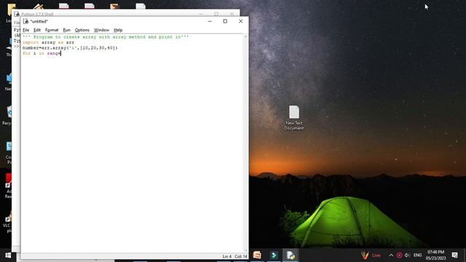
Task: Open the Options menu
Action: [82, 30]
